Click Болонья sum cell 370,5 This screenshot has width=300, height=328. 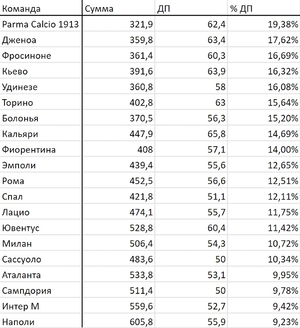pyautogui.click(x=119, y=118)
